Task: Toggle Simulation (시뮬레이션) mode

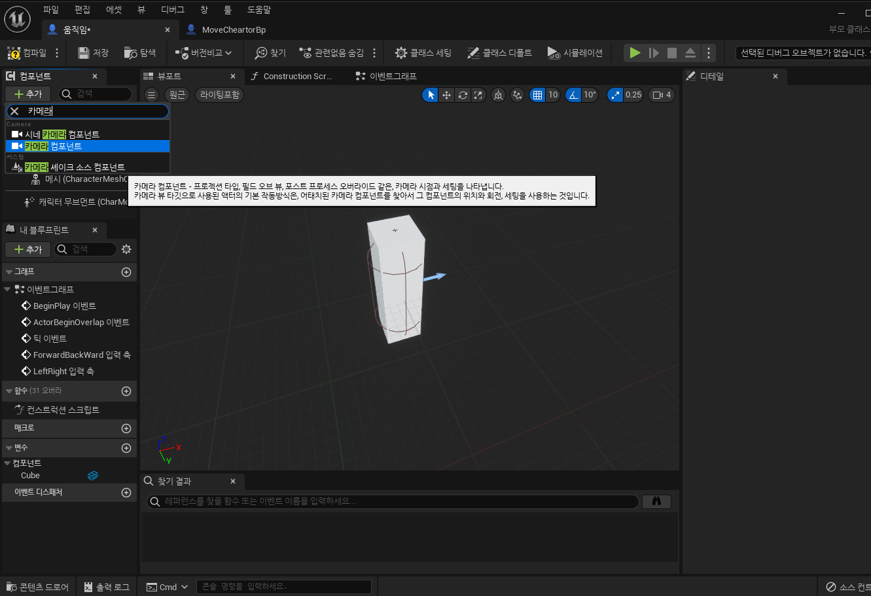Action: (x=574, y=53)
